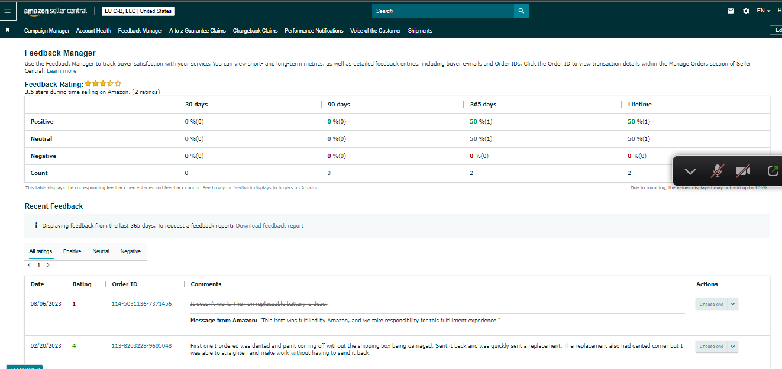782x369 pixels.
Task: Open Account Health menu item
Action: (93, 31)
